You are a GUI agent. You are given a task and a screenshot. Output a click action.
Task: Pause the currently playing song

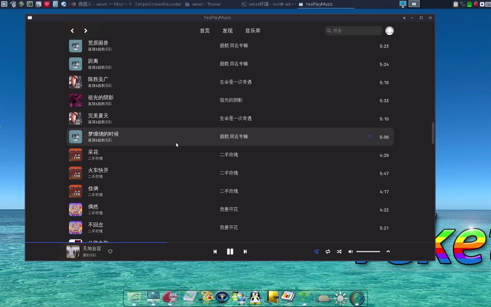click(230, 251)
